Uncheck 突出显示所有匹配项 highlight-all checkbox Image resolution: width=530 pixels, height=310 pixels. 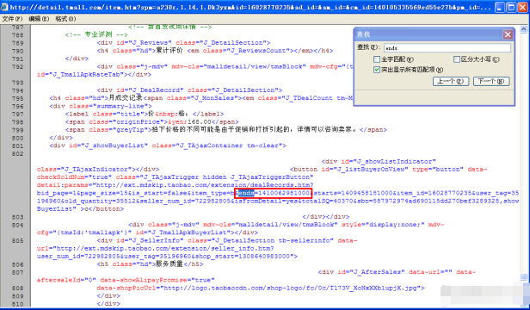tap(377, 70)
